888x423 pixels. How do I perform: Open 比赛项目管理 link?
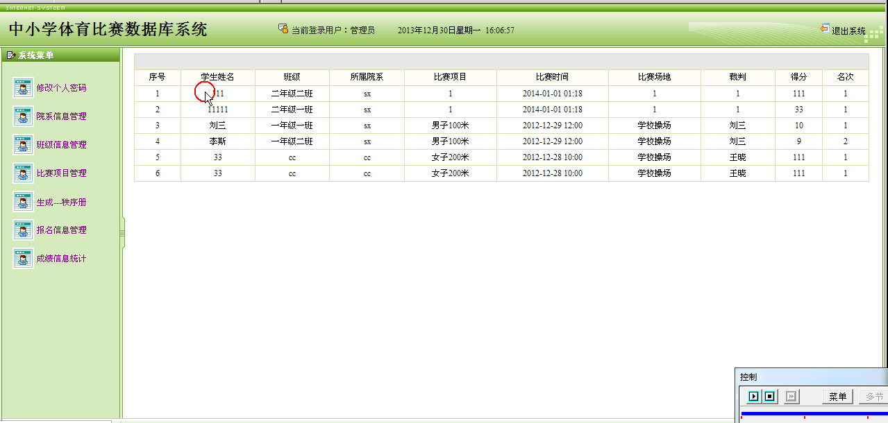62,173
